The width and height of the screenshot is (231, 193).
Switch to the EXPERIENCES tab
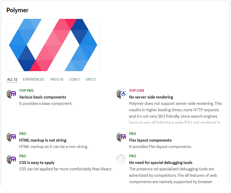coord(34,79)
